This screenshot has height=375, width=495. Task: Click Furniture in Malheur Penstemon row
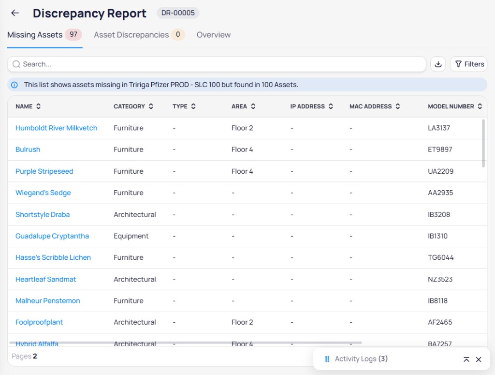(x=129, y=301)
